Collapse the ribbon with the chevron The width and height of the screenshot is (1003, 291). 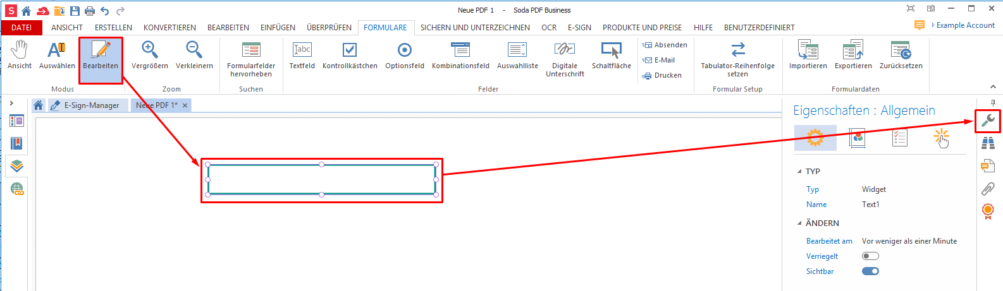(992, 87)
